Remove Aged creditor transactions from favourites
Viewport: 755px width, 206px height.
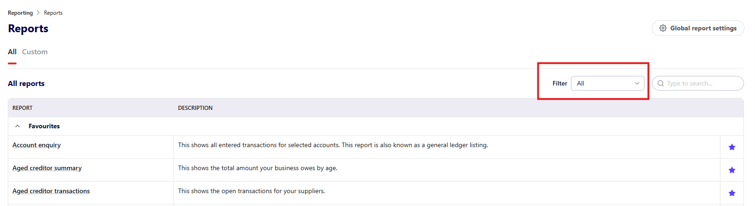tap(732, 193)
